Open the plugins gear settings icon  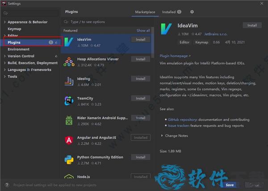192,12
